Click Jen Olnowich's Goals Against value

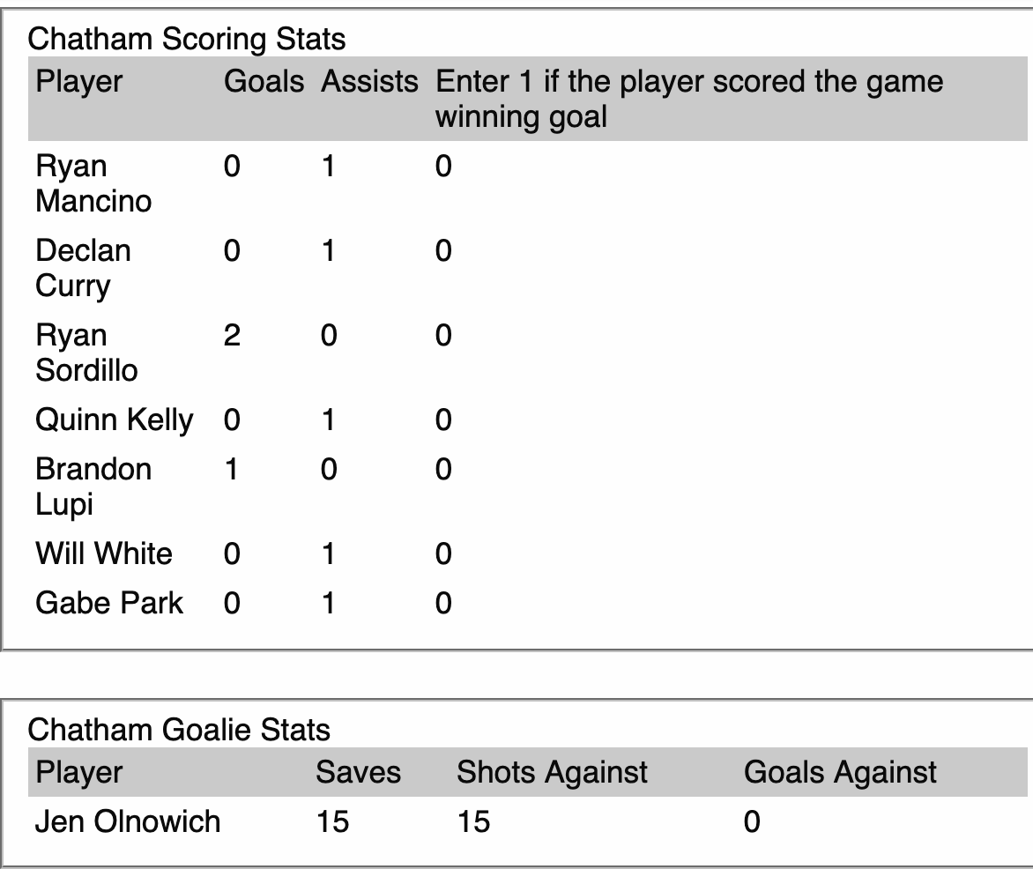(752, 822)
